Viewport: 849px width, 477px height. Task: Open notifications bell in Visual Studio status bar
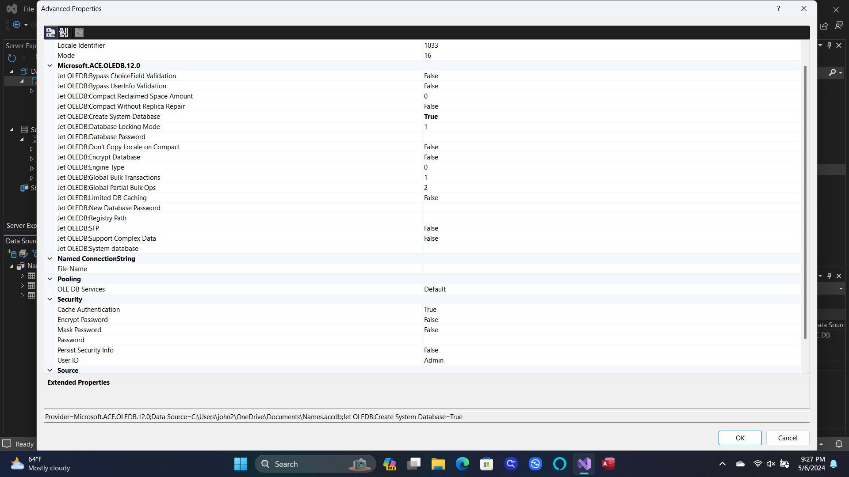coord(839,444)
